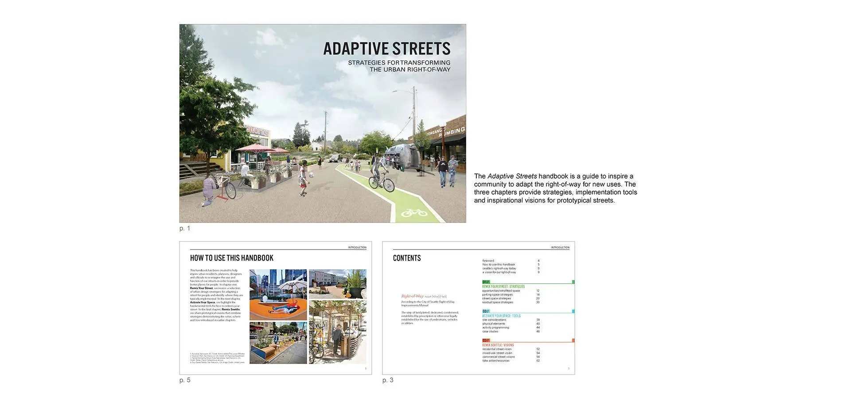842x410 pixels.
Task: Click the street parklet with planters photo
Action: coord(278,343)
